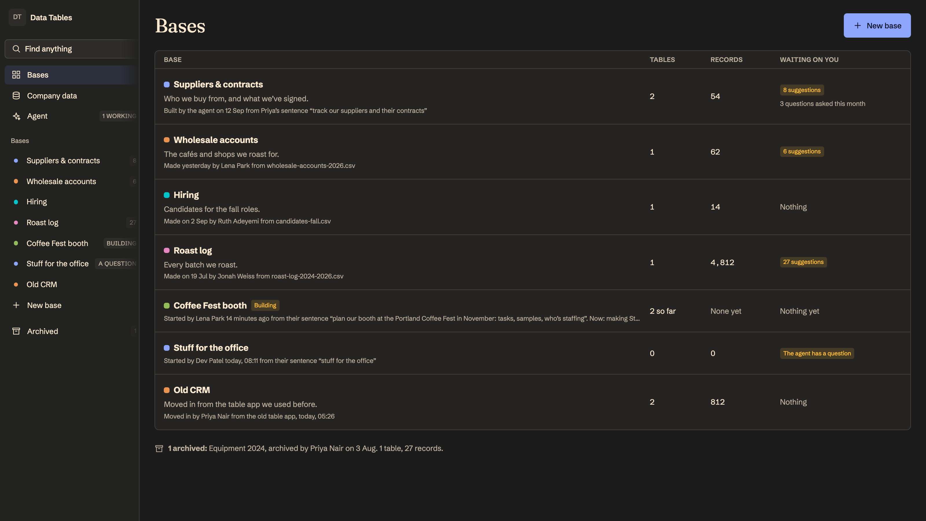This screenshot has height=521, width=926.
Task: Focus the Find anything search field
Action: coord(72,49)
